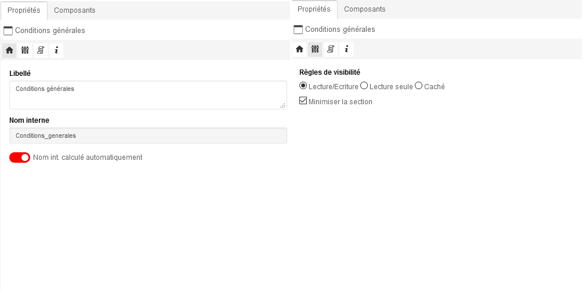Click sliders icon in right panel toolbar
This screenshot has height=293, width=586.
(315, 49)
